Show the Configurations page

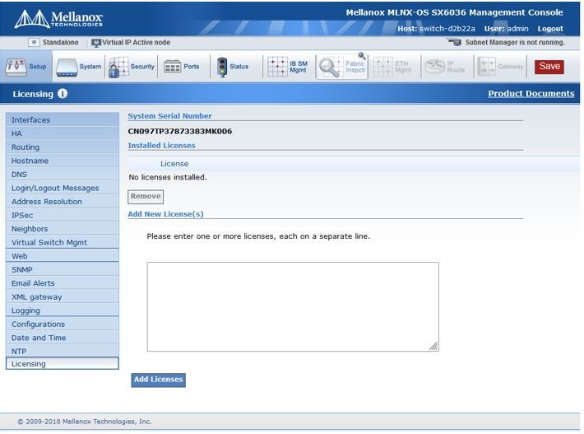click(x=63, y=324)
